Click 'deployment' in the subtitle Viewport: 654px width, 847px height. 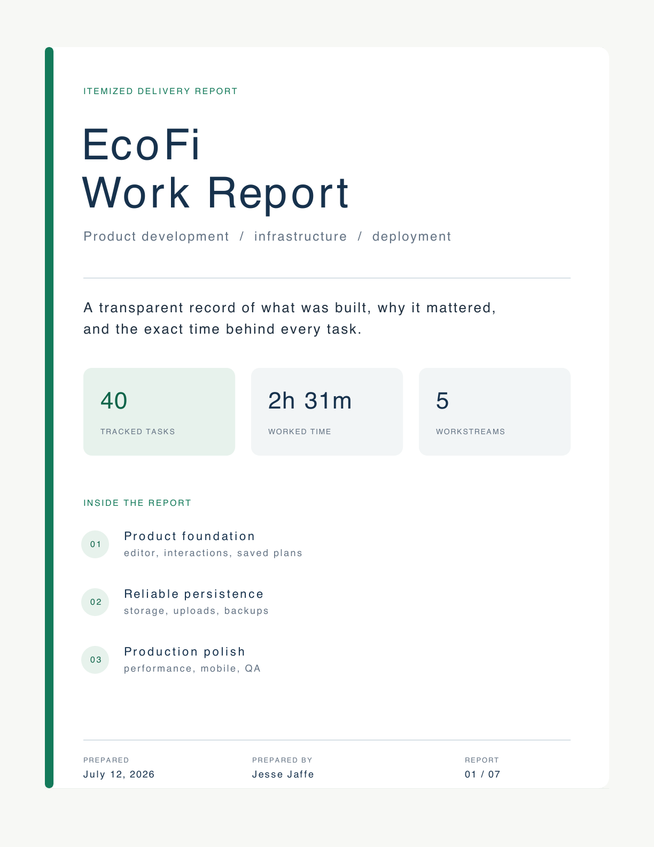tap(411, 236)
